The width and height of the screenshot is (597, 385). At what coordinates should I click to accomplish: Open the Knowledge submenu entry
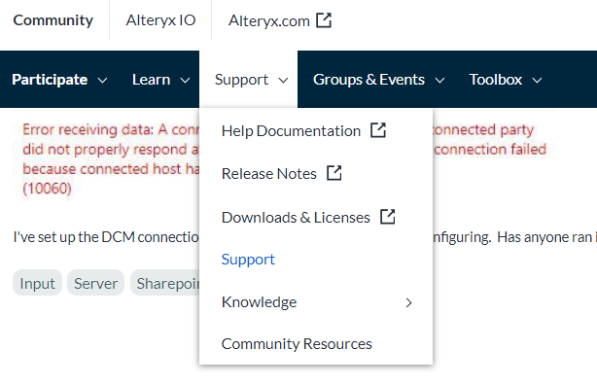coord(259,302)
